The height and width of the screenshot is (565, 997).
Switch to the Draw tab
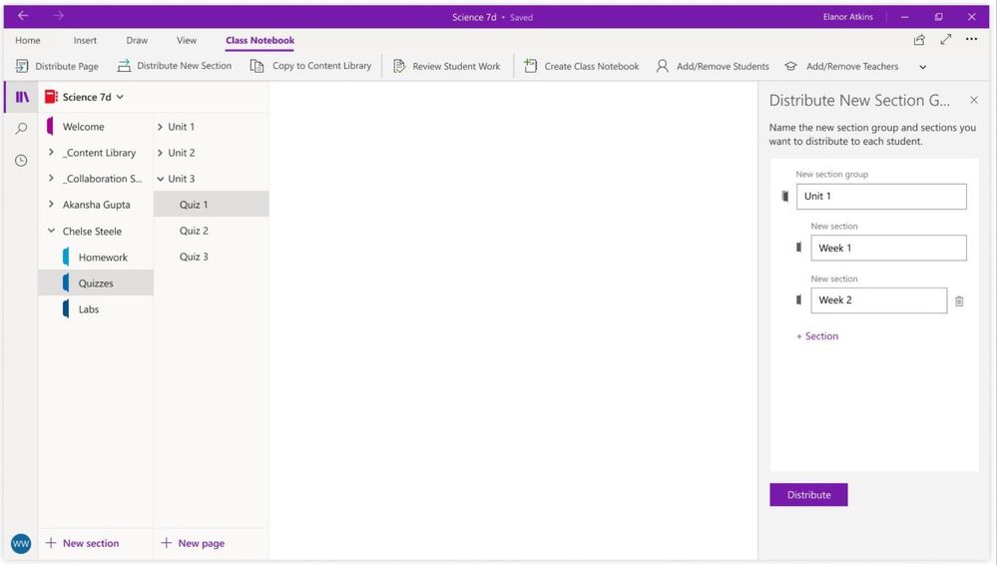137,40
